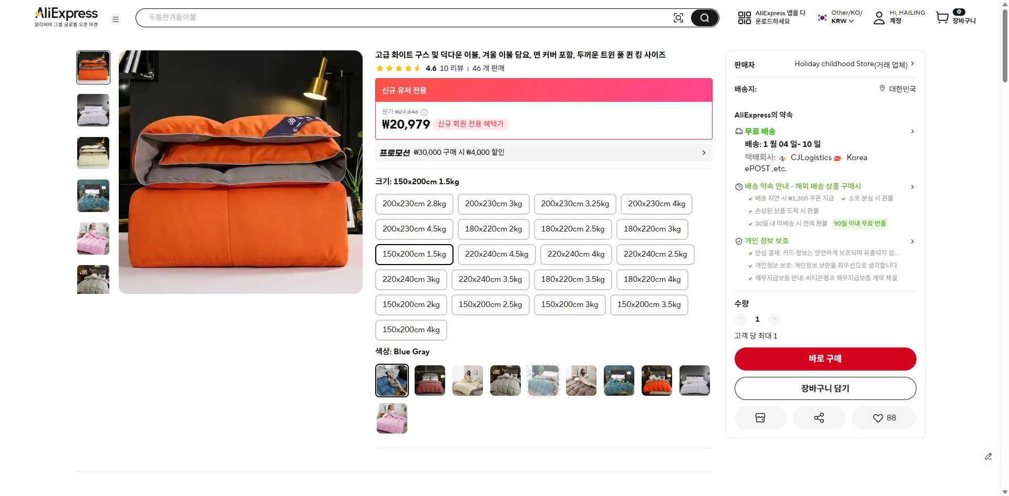Click the location pin next to 대한민국
1009x496 pixels.
[882, 88]
